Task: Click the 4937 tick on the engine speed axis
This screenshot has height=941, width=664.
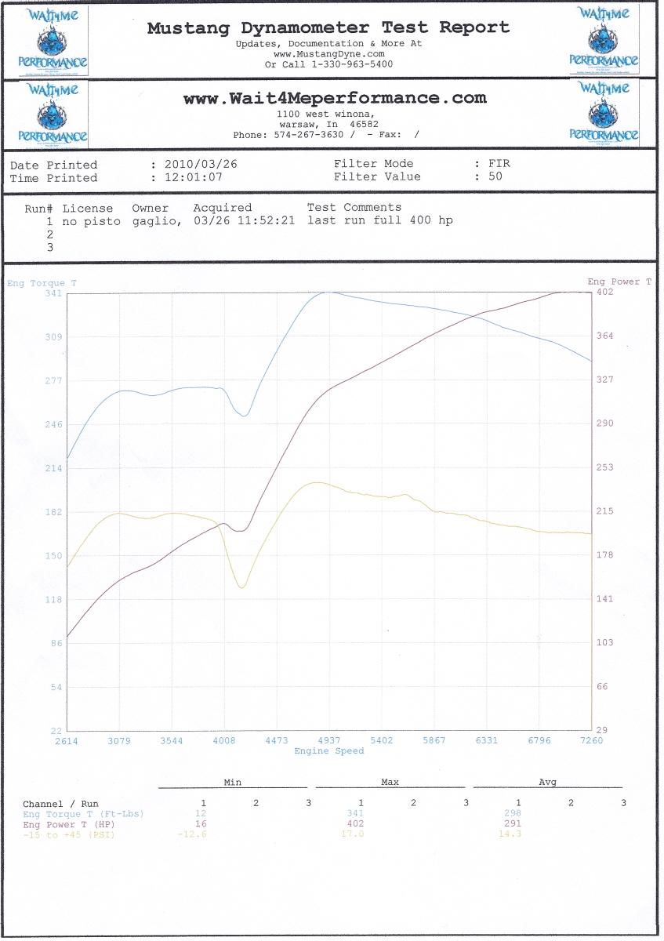Action: click(329, 741)
